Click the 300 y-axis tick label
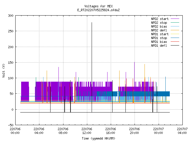The width and height of the screenshot is (188, 141). tap(11, 16)
